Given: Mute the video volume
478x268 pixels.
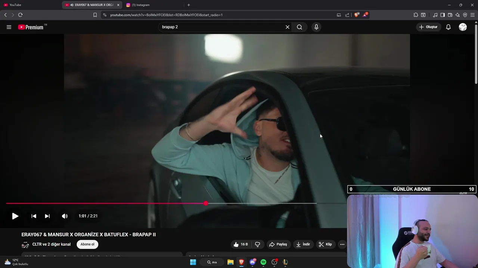Looking at the screenshot, I should click(65, 216).
